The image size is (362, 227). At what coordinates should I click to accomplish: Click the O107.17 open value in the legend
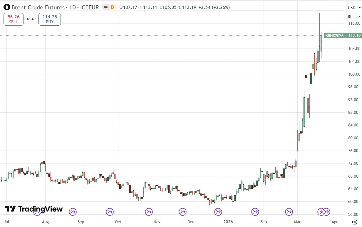coord(127,7)
